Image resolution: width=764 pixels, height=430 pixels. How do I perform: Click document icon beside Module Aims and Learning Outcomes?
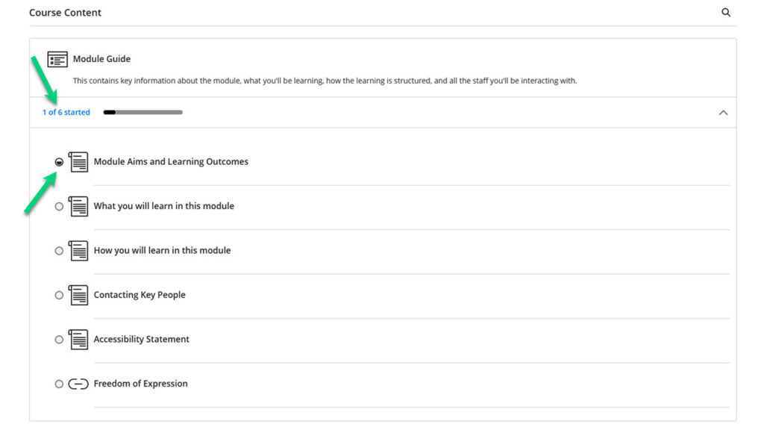(78, 162)
